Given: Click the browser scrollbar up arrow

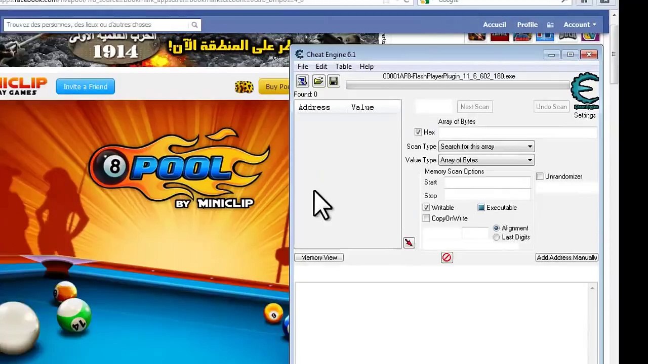Looking at the screenshot, I should [614, 16].
